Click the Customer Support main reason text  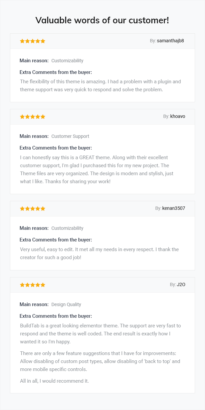pos(70,136)
